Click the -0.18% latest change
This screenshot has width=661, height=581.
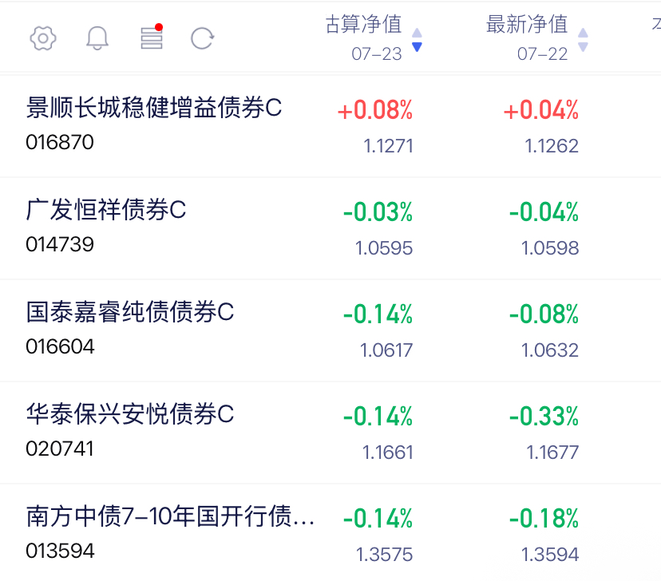pos(544,519)
